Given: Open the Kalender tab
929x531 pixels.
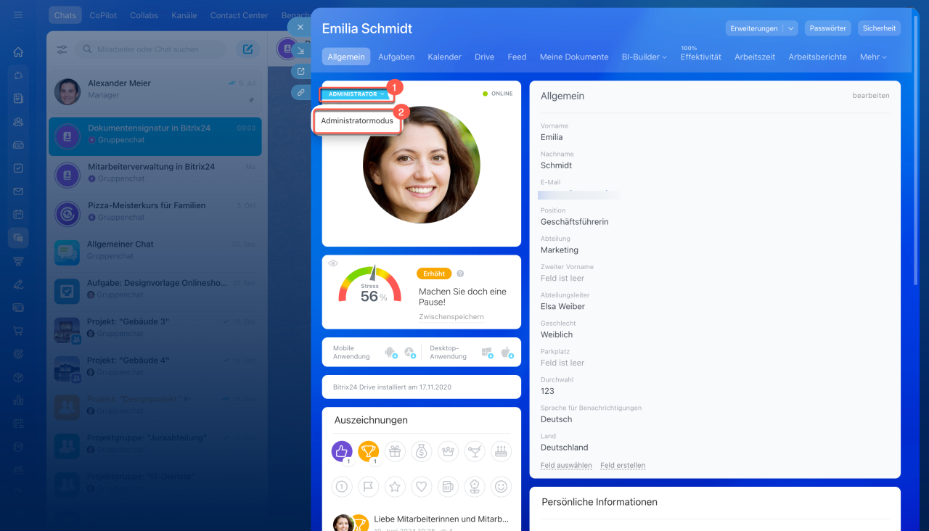Looking at the screenshot, I should [444, 57].
